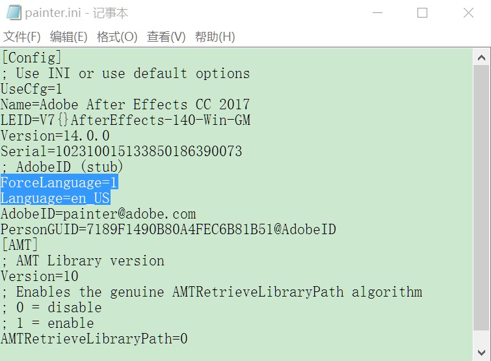Open the 文件(F) menu
Screen dimensions: 491x361
tap(22, 37)
